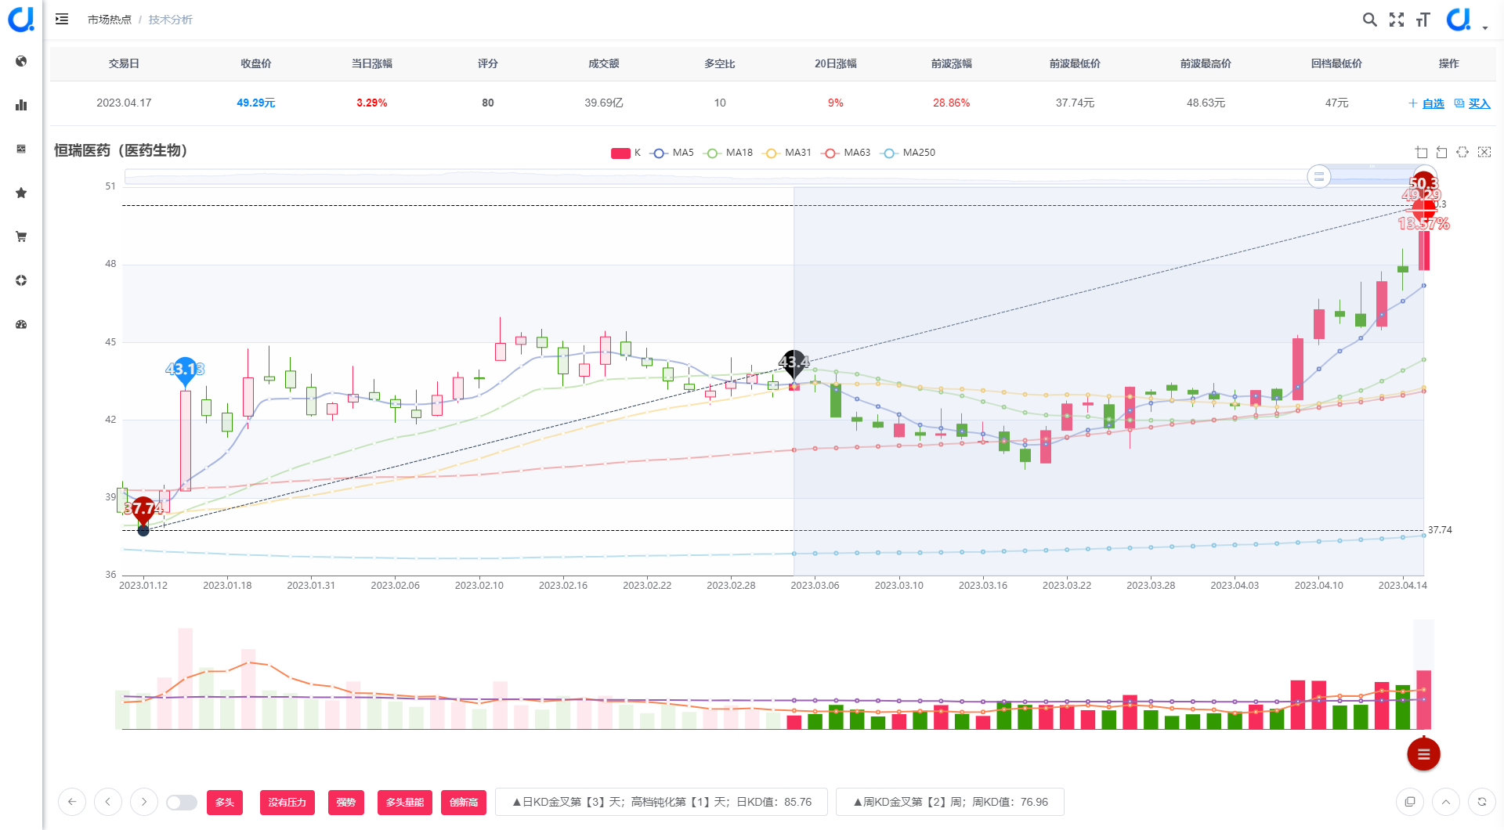Open the lifebuoy support sidebar icon
The height and width of the screenshot is (830, 1504).
click(21, 280)
